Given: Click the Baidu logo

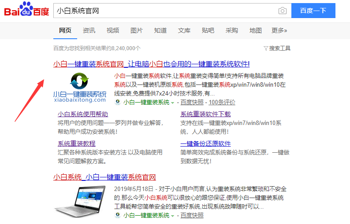Looking at the screenshot, I should point(26,11).
